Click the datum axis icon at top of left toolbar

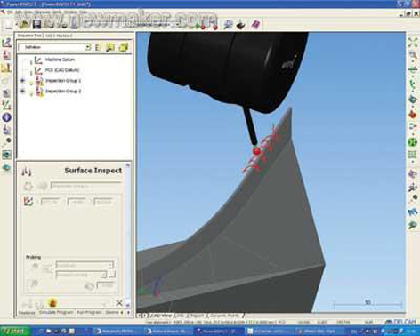point(6,43)
